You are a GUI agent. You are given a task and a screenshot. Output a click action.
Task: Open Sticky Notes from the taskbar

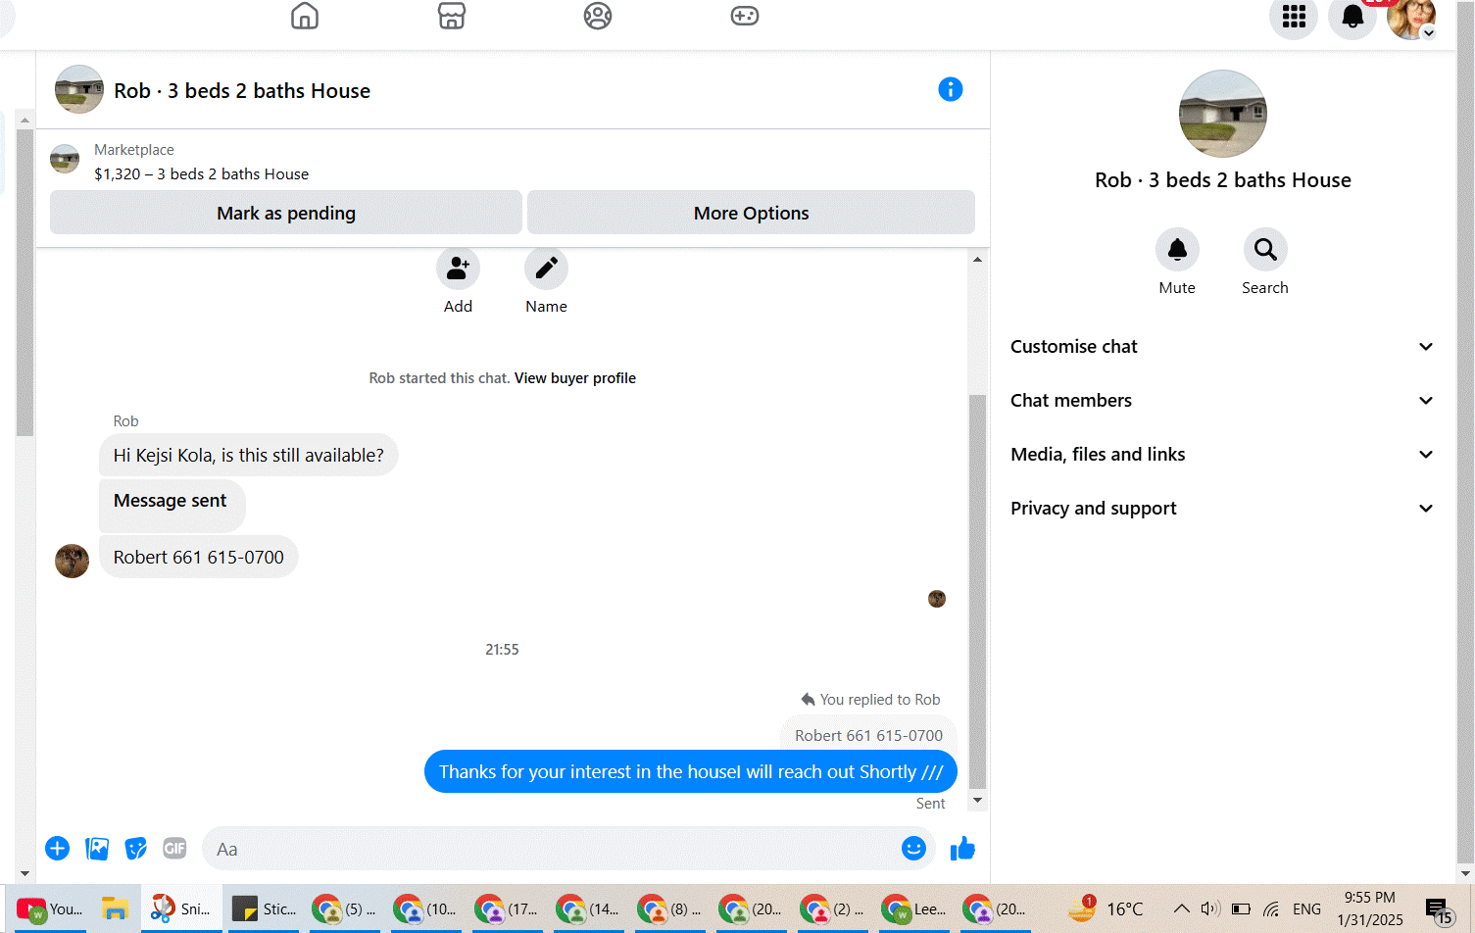(x=264, y=909)
